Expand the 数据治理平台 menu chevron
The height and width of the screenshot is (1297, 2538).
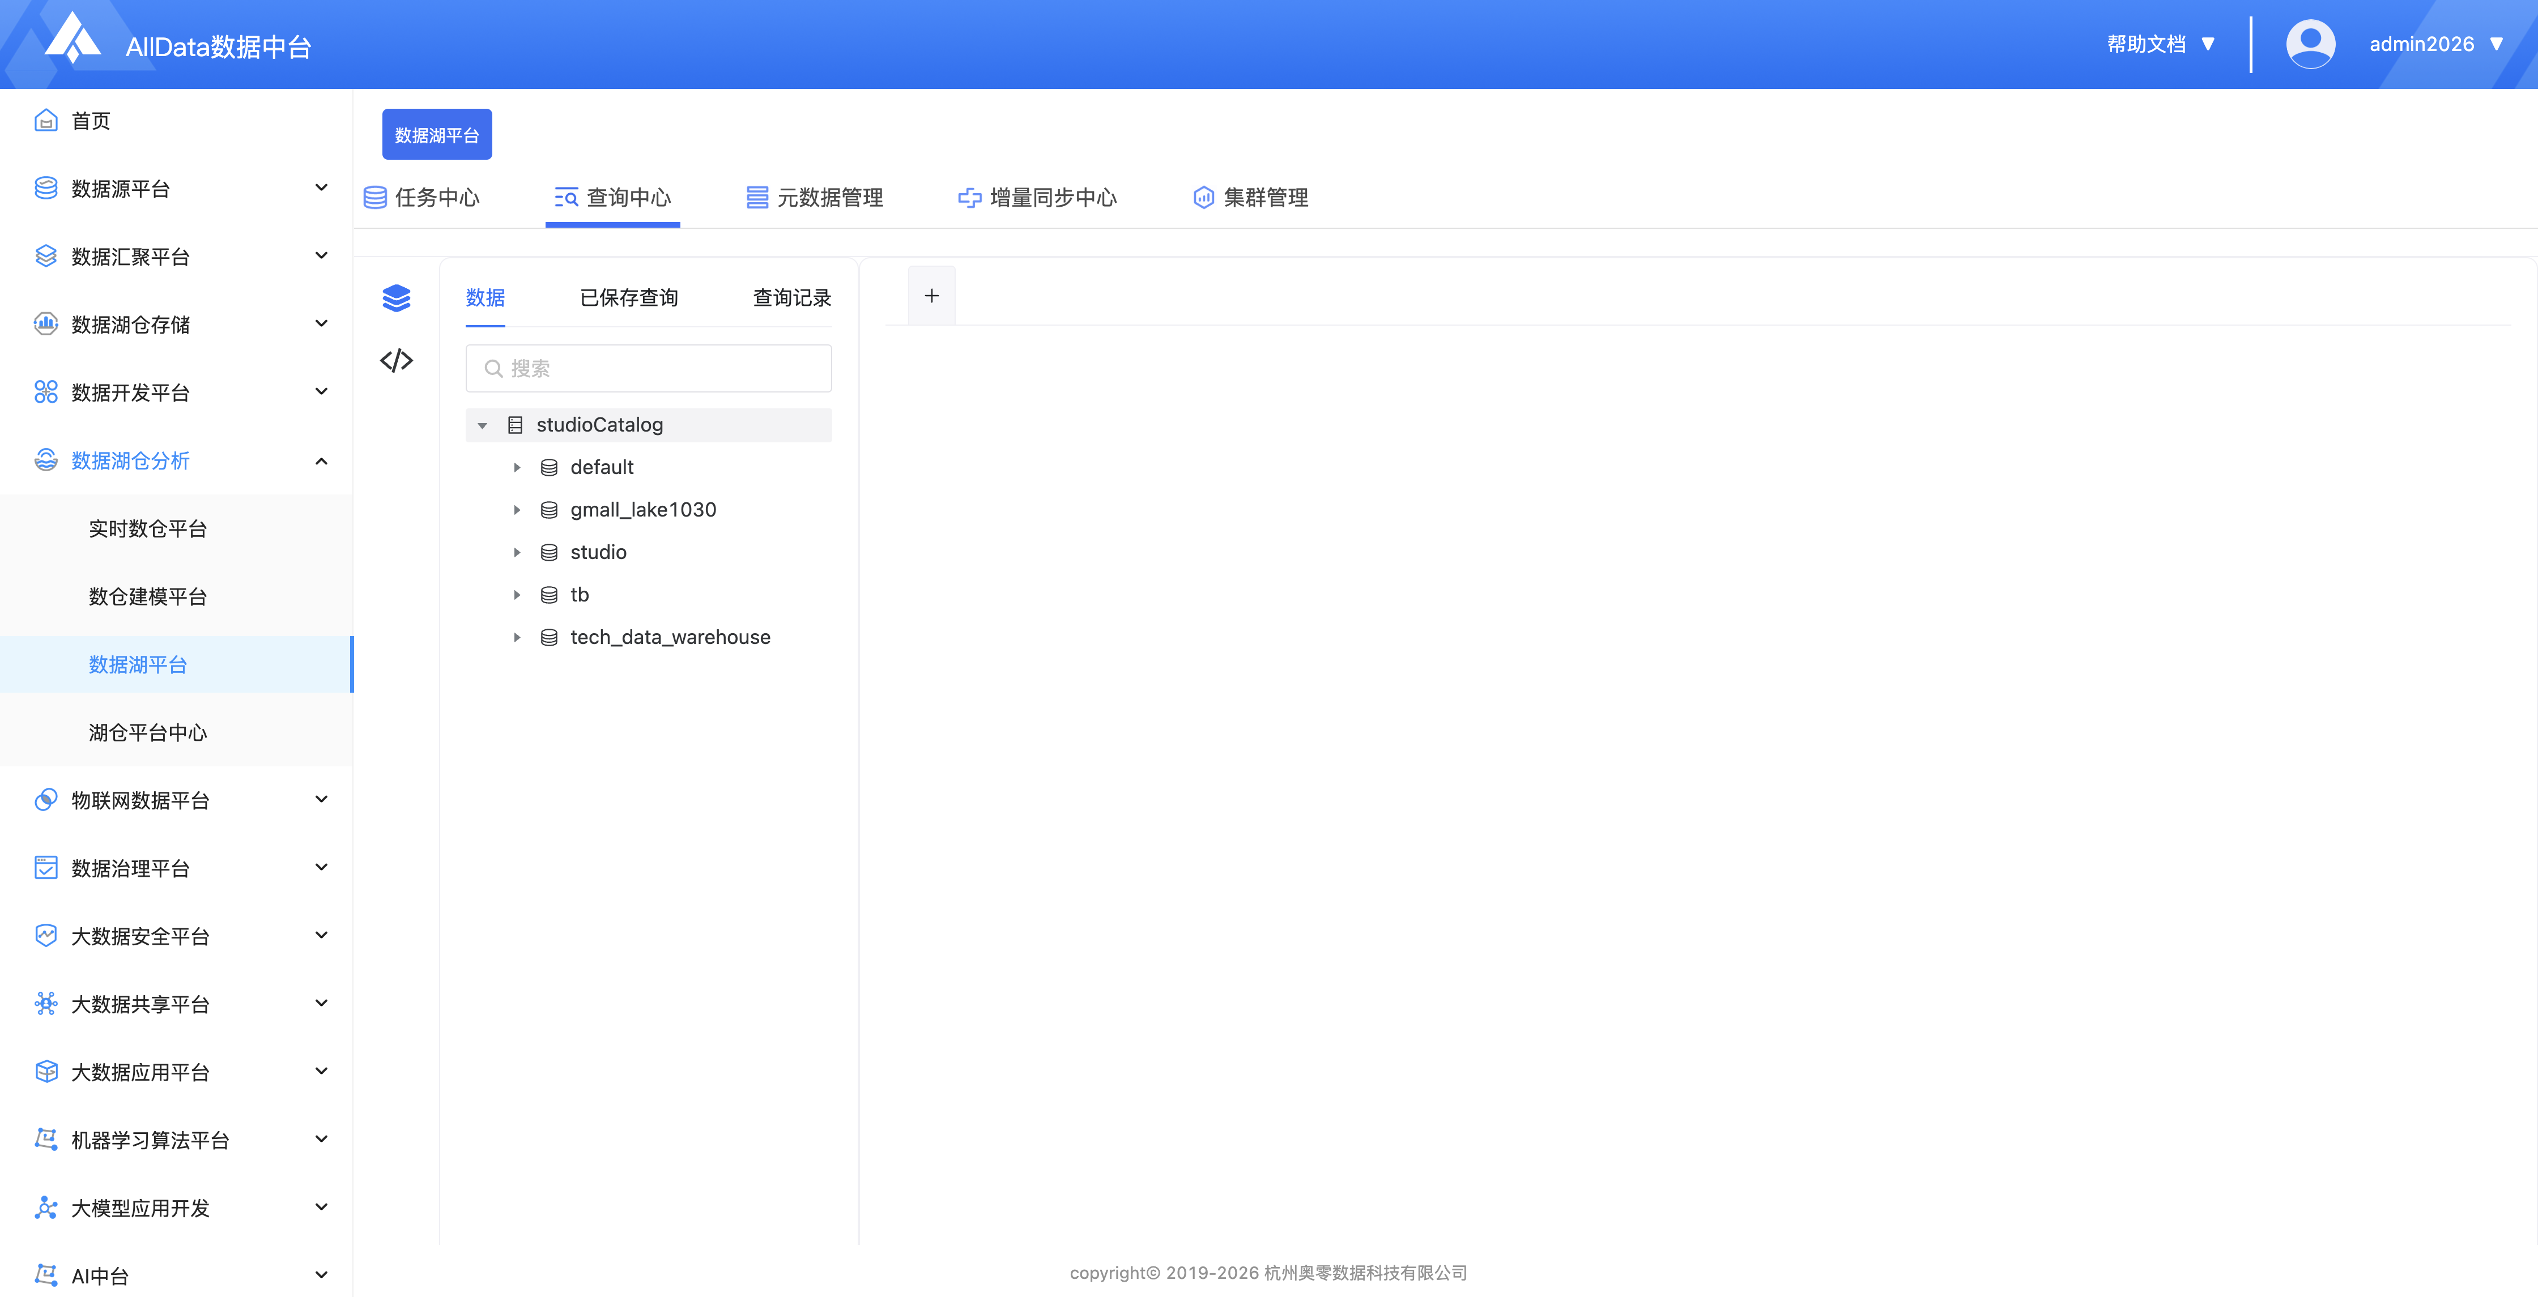point(321,867)
